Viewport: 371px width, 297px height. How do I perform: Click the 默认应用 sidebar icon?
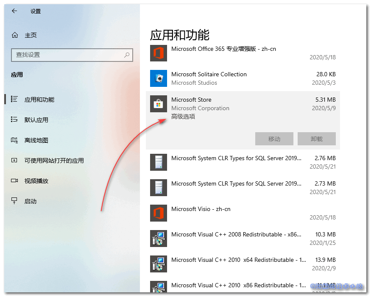[x=14, y=120]
